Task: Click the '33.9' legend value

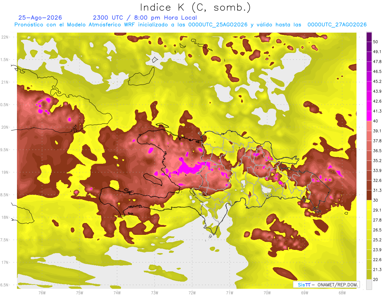Action: [x=377, y=170]
